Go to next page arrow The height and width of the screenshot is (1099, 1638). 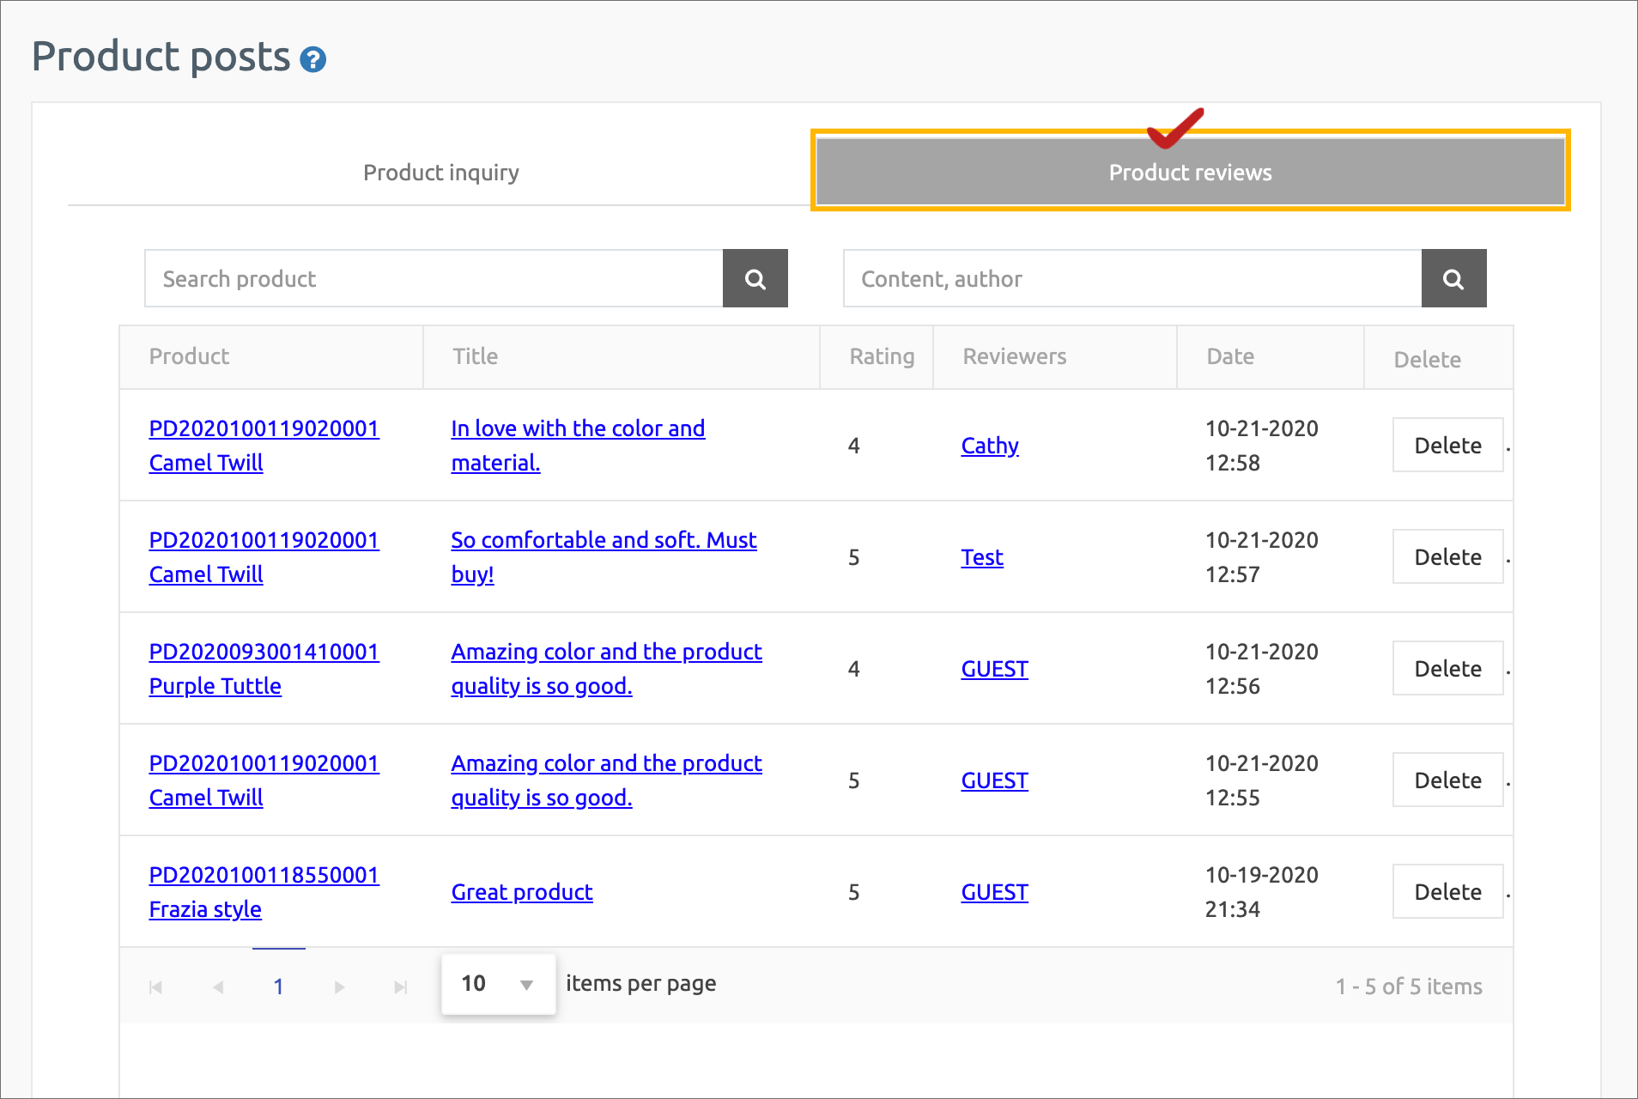(339, 987)
